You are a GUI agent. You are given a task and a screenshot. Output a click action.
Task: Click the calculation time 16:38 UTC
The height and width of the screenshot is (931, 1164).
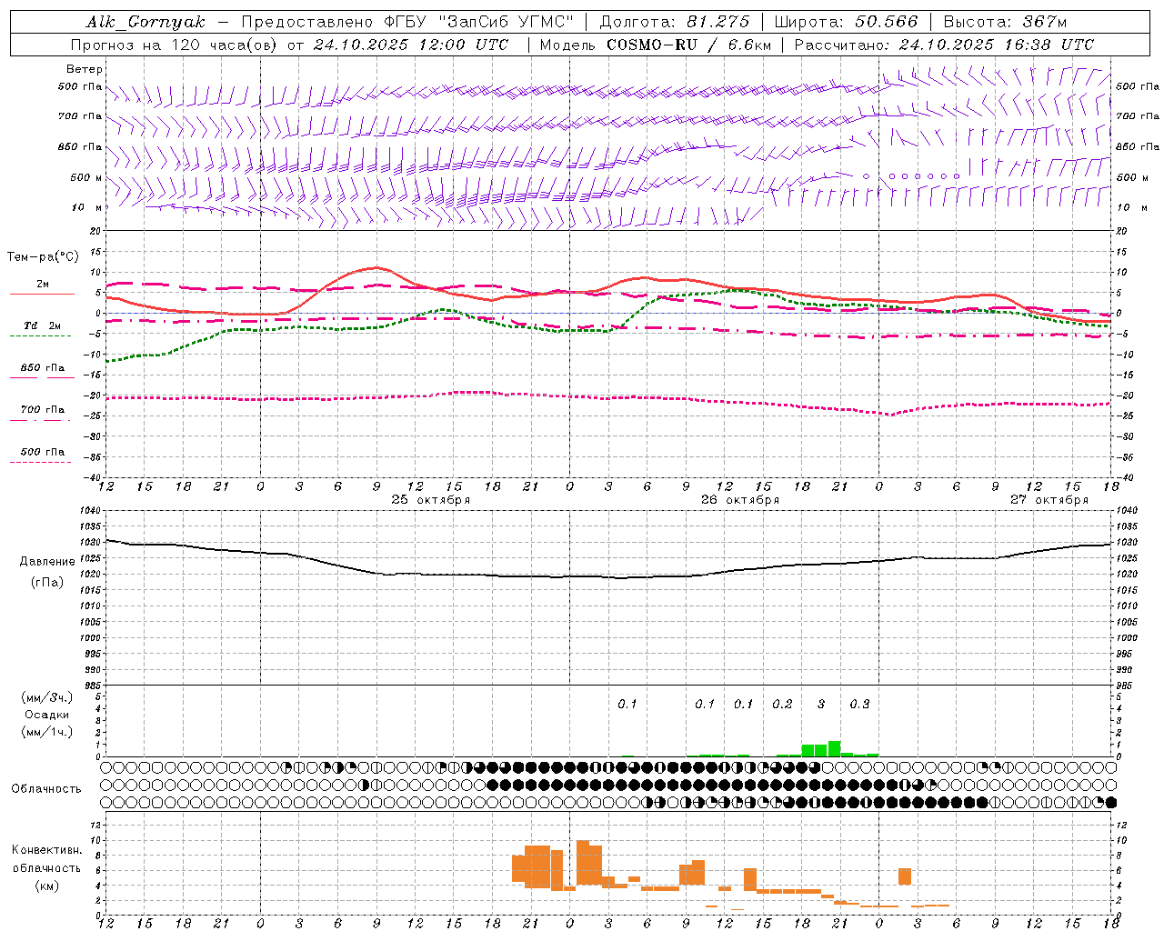(x=1049, y=45)
